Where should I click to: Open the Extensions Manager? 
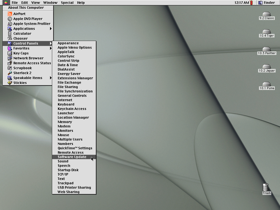[x=74, y=78]
